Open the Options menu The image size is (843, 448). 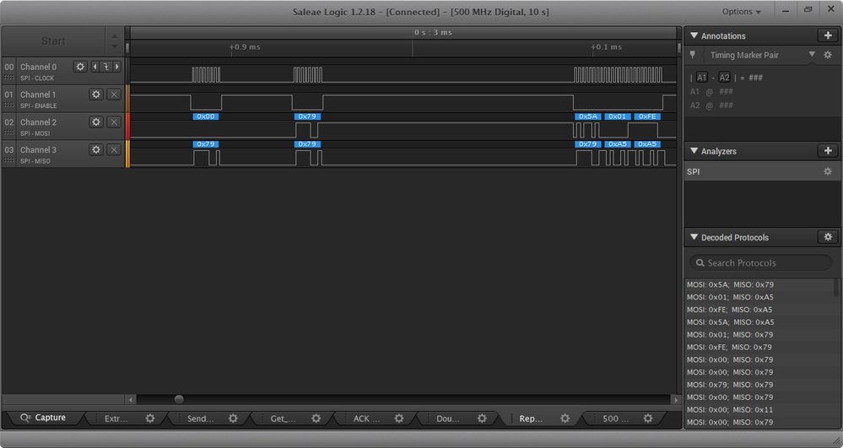742,12
